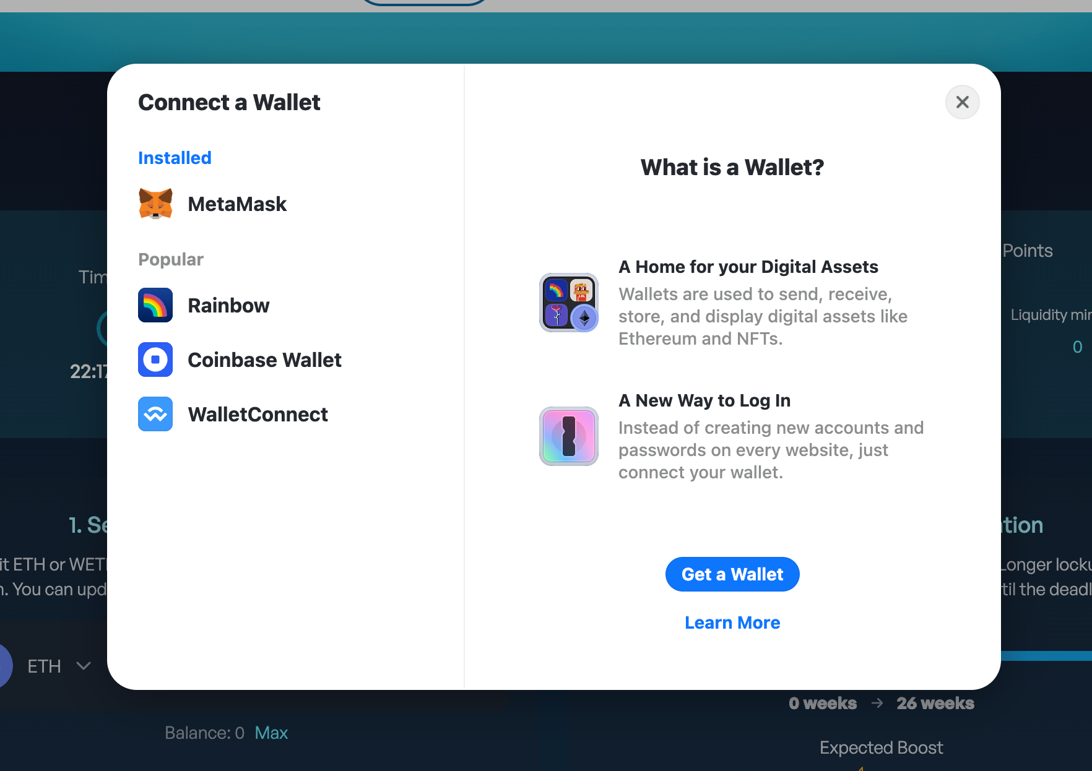Click the ETH token selector label

point(45,666)
